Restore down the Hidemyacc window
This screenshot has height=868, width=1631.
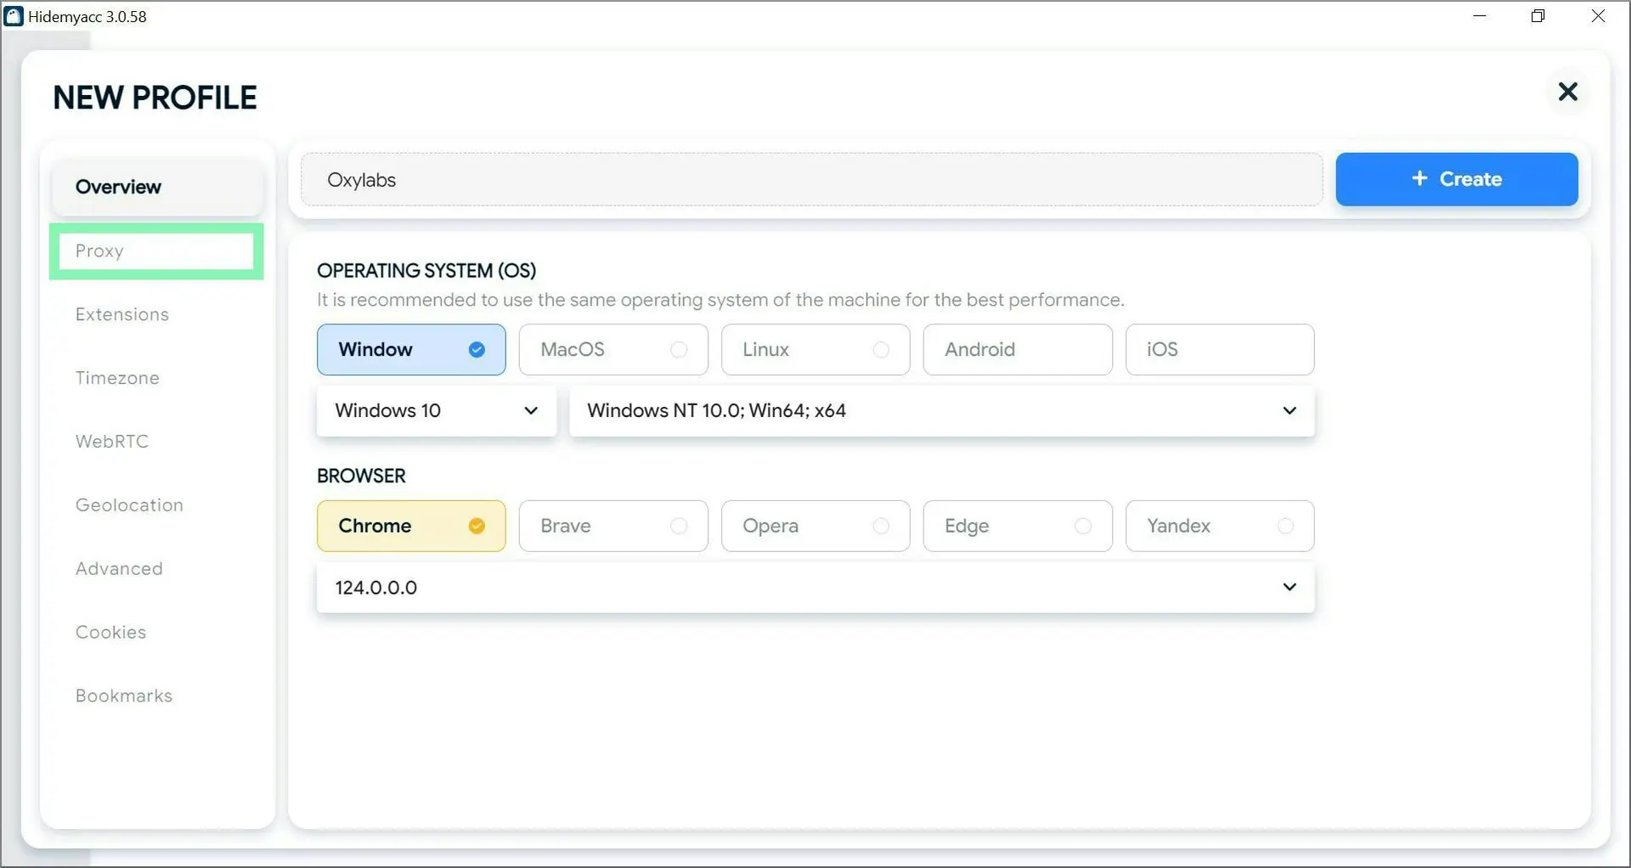(x=1538, y=16)
